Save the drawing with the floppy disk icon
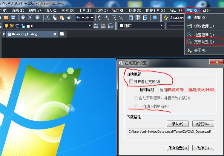Image resolution: width=224 pixels, height=156 pixels. click(x=13, y=18)
